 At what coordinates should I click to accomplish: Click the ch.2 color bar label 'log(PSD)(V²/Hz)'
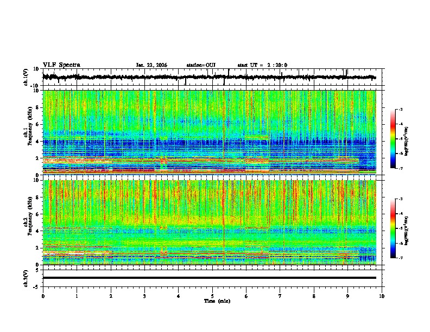tap(407, 231)
